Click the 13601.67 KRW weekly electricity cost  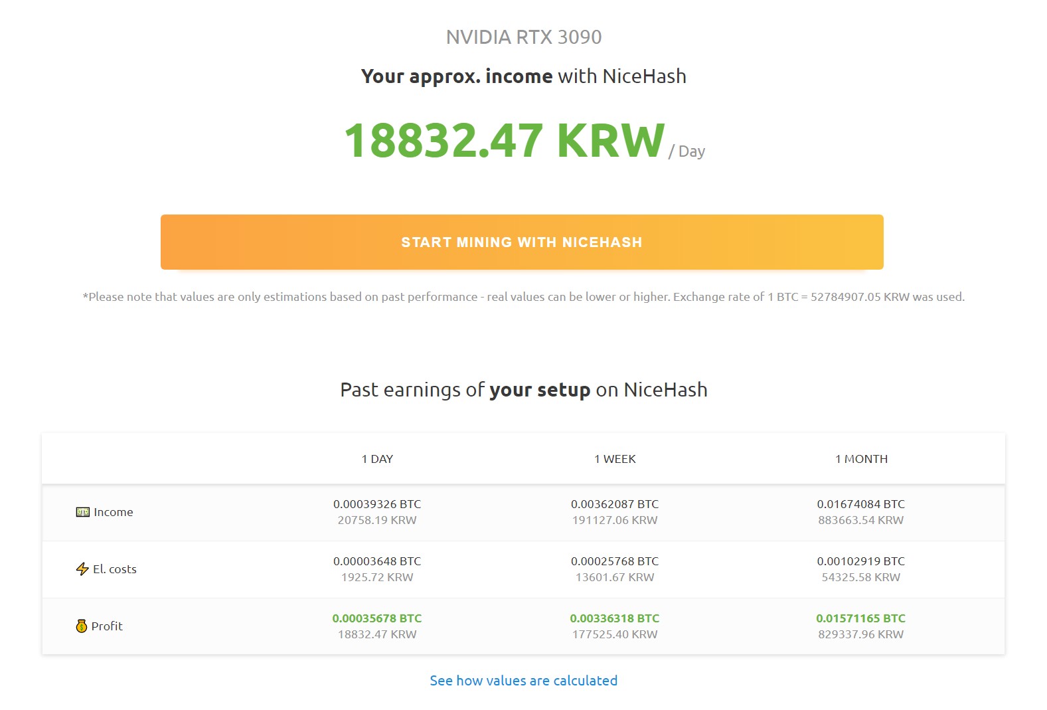[615, 577]
